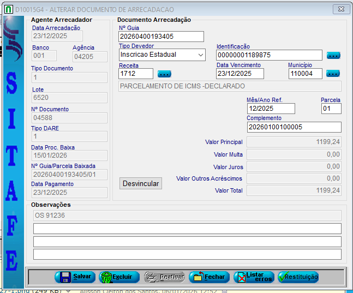Click the Restituição button with green check
This screenshot has height=293, width=353.
298,277
